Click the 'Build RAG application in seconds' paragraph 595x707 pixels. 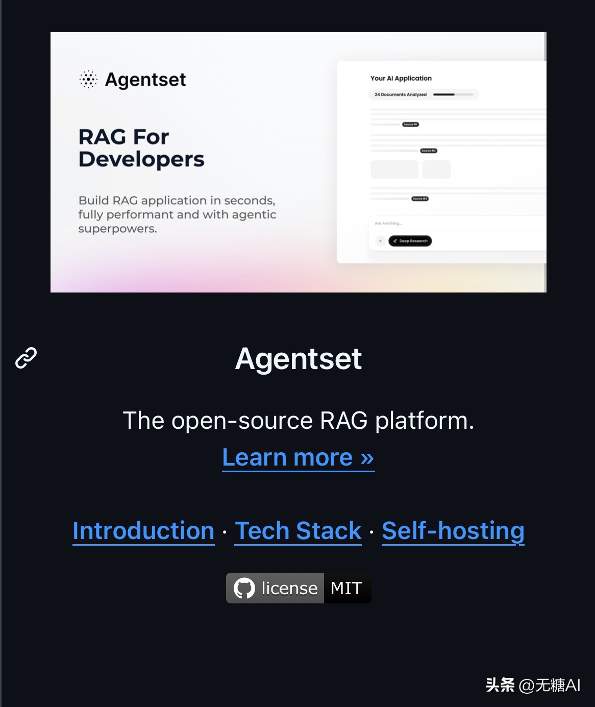point(177,214)
